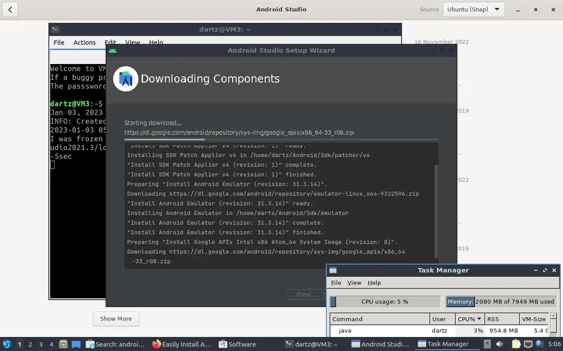
Task: Toggle CPU% column sort order
Action: coord(469,319)
